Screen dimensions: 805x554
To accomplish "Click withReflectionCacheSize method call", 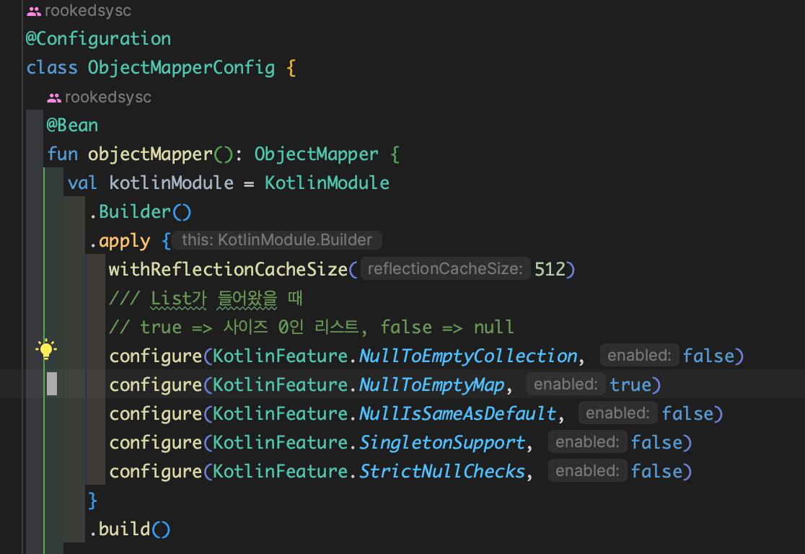I will (x=228, y=269).
